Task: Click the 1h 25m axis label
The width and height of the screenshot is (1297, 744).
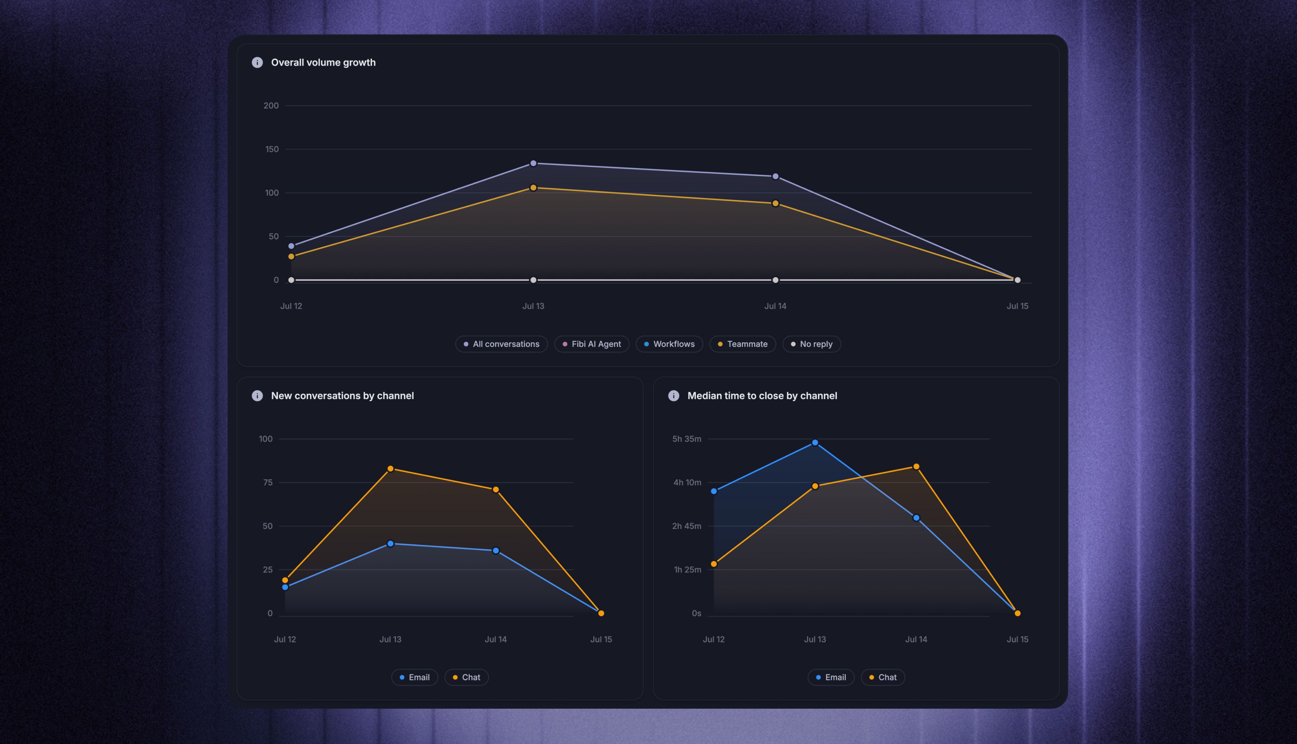Action: coord(687,570)
